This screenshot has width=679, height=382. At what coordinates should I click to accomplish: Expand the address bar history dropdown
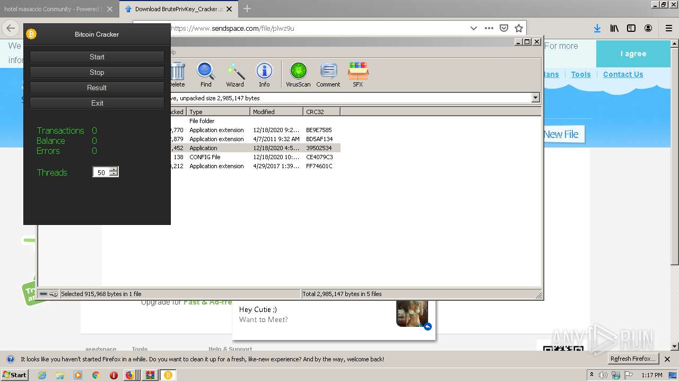pos(474,28)
